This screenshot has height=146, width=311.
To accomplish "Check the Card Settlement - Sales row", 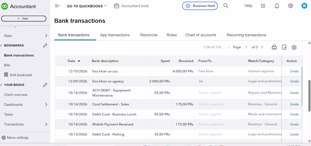I will tap(60, 104).
